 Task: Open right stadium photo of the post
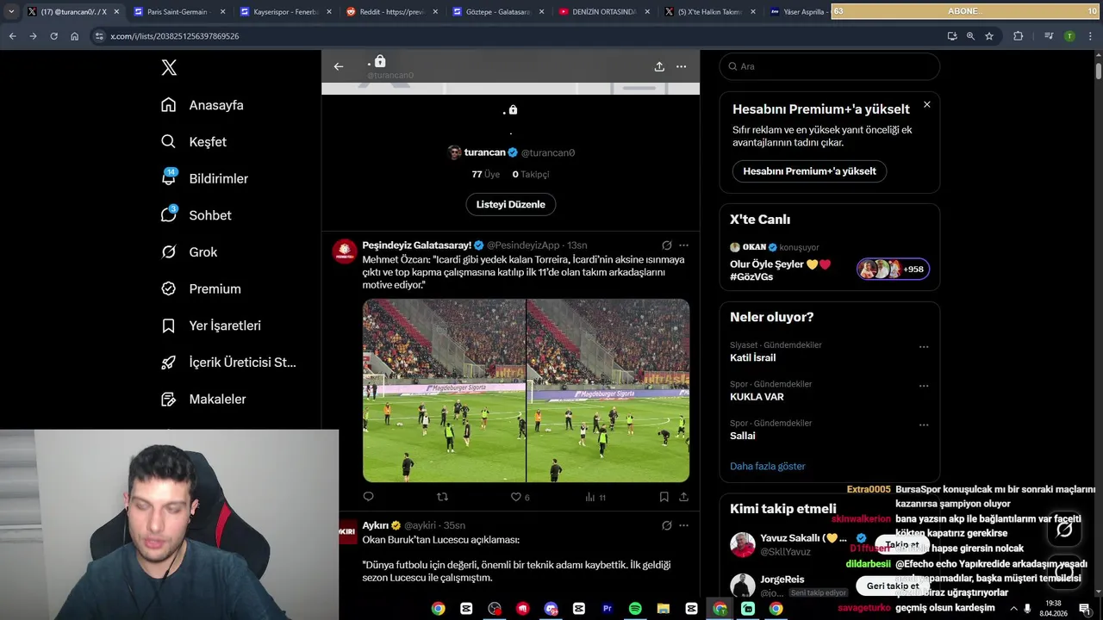point(608,390)
